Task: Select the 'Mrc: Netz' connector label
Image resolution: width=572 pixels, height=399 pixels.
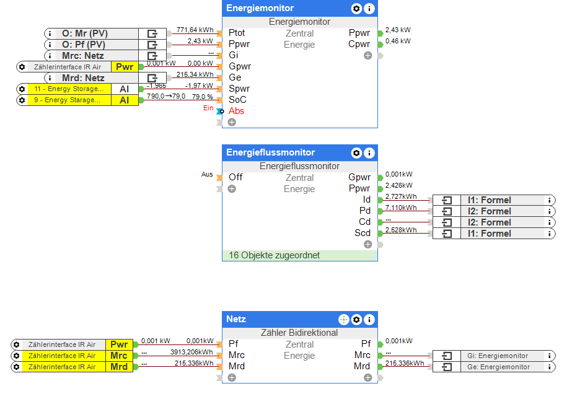Action: coord(83,56)
